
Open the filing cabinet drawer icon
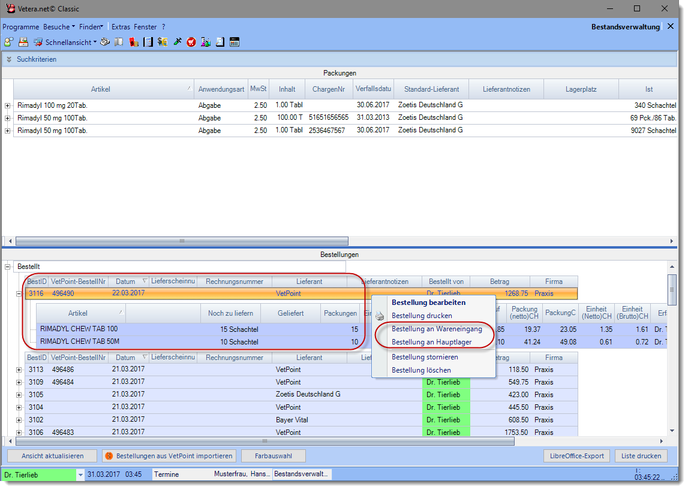pyautogui.click(x=23, y=43)
